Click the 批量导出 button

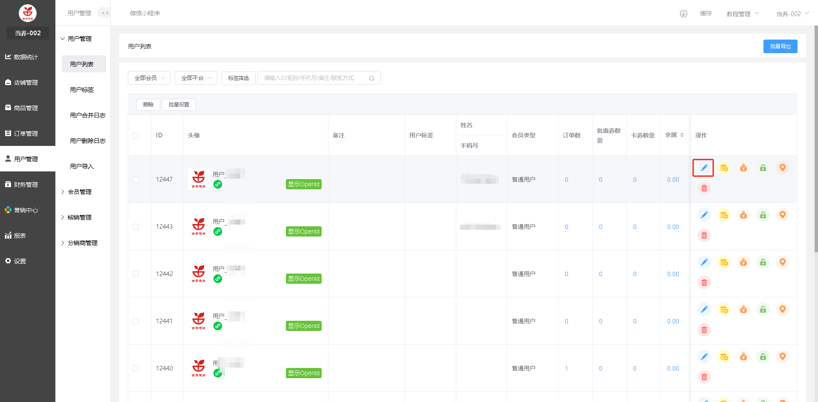780,46
